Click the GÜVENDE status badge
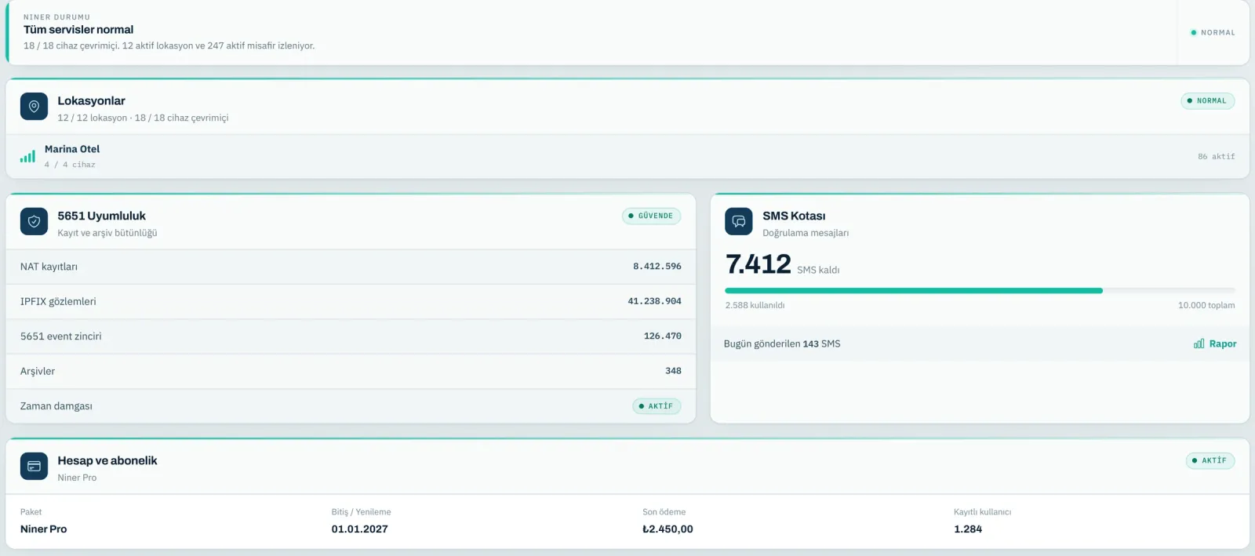Screen dimensions: 1255x556 point(652,216)
